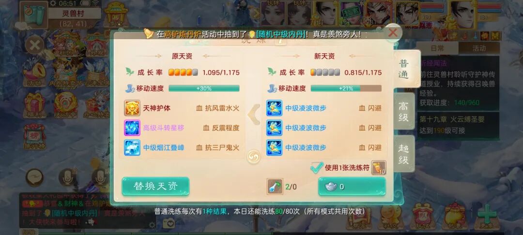The height and width of the screenshot is (235, 523).
Task: Click the round swirl refresh icon
Action: tap(253, 157)
